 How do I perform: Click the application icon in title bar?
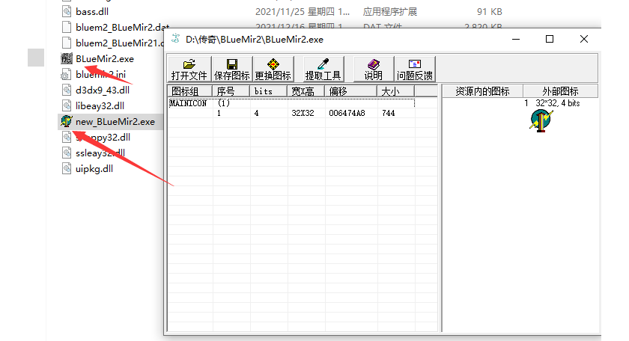coord(176,39)
